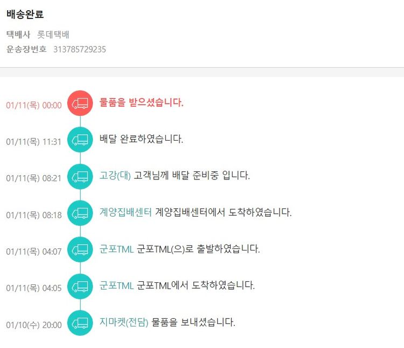Click the 01/11(목) 11:31 timestamp

click(34, 142)
